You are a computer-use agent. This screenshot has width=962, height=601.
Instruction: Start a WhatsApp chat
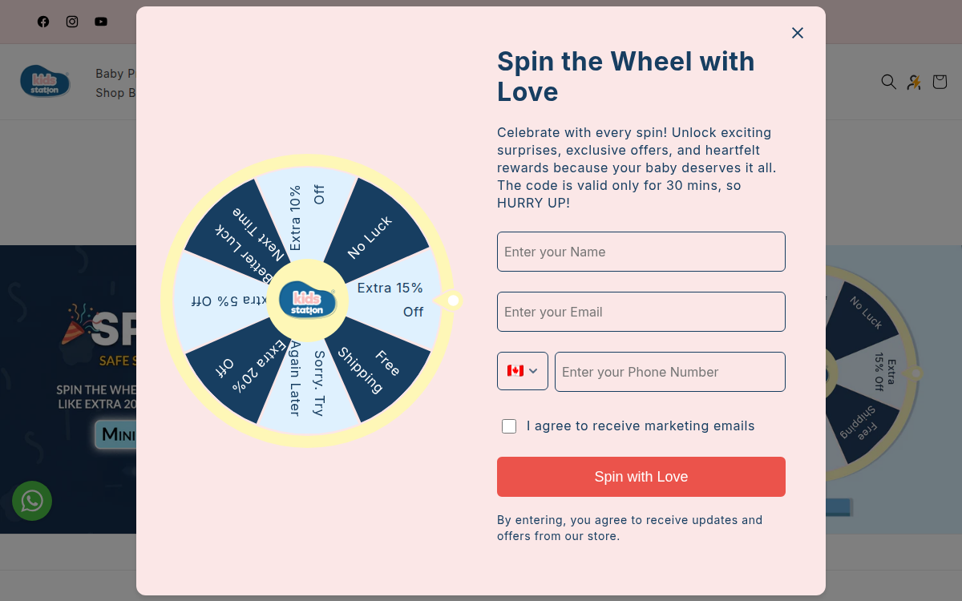click(x=32, y=501)
